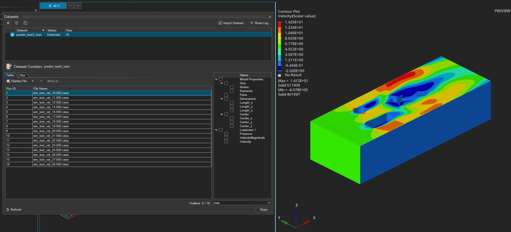Click the Display File icon
Viewport: 511px width, 232px height.
[x=8, y=81]
